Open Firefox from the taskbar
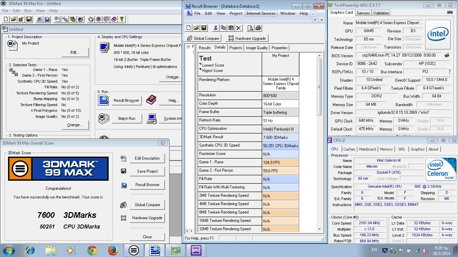The width and height of the screenshot is (458, 257). coord(113,250)
